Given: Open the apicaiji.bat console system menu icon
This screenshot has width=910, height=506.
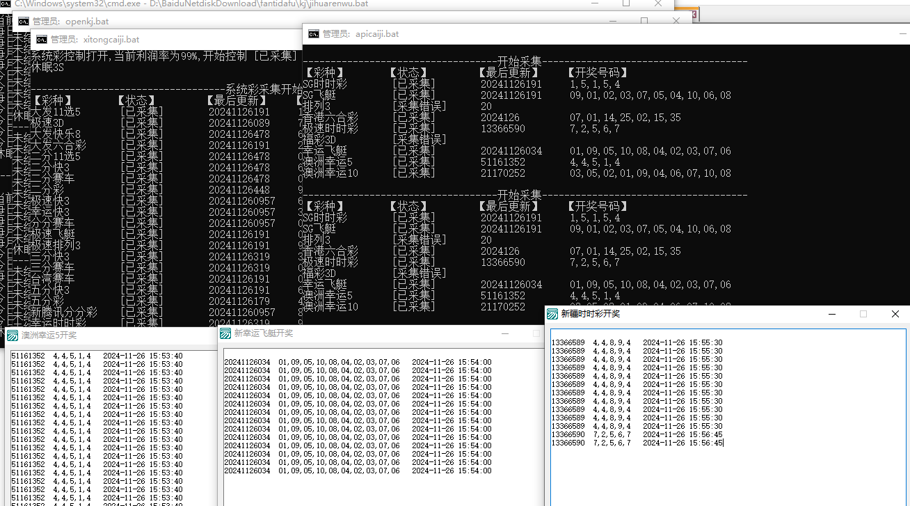Looking at the screenshot, I should (314, 33).
